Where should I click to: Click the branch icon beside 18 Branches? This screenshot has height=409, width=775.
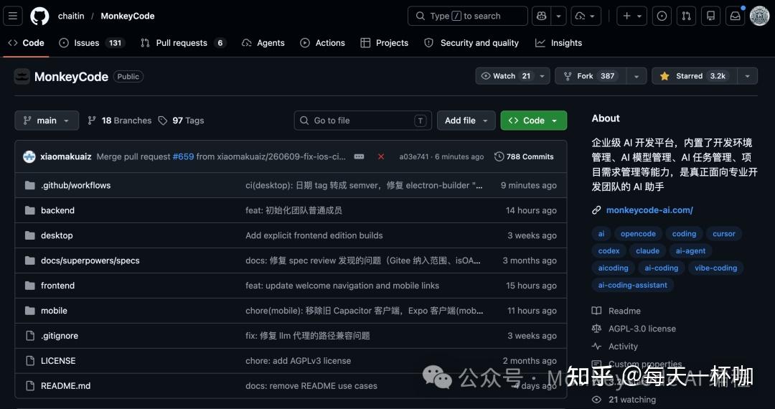[x=91, y=121]
